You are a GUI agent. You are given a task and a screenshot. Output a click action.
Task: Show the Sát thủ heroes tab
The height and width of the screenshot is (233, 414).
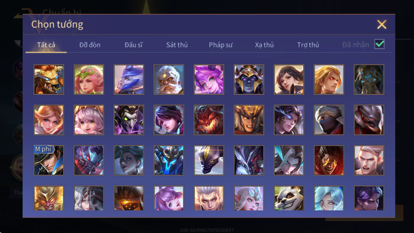pos(177,45)
